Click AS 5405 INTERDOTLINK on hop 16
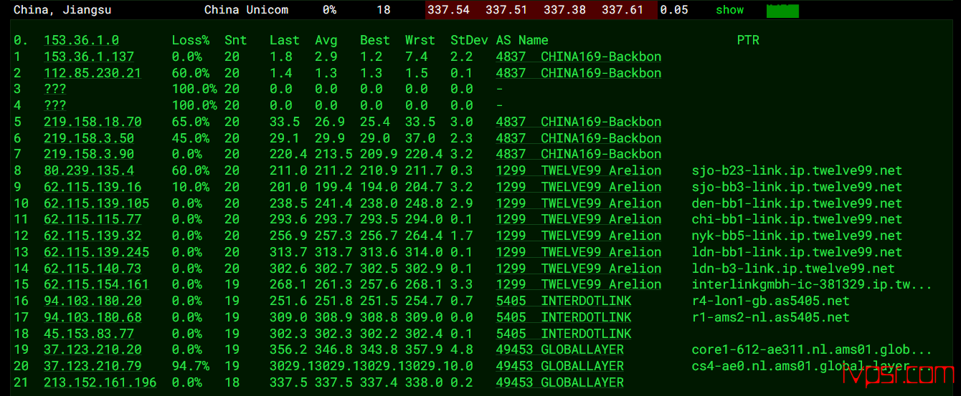The height and width of the screenshot is (396, 961). point(564,301)
